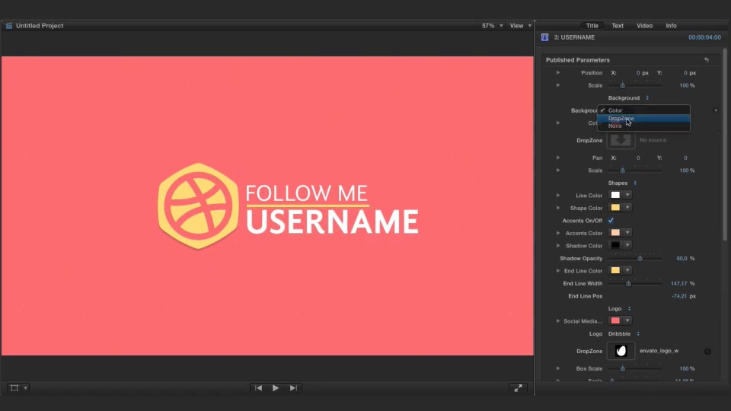Jump to previous frame button
Viewport: 731px width, 411px height.
[x=258, y=387]
